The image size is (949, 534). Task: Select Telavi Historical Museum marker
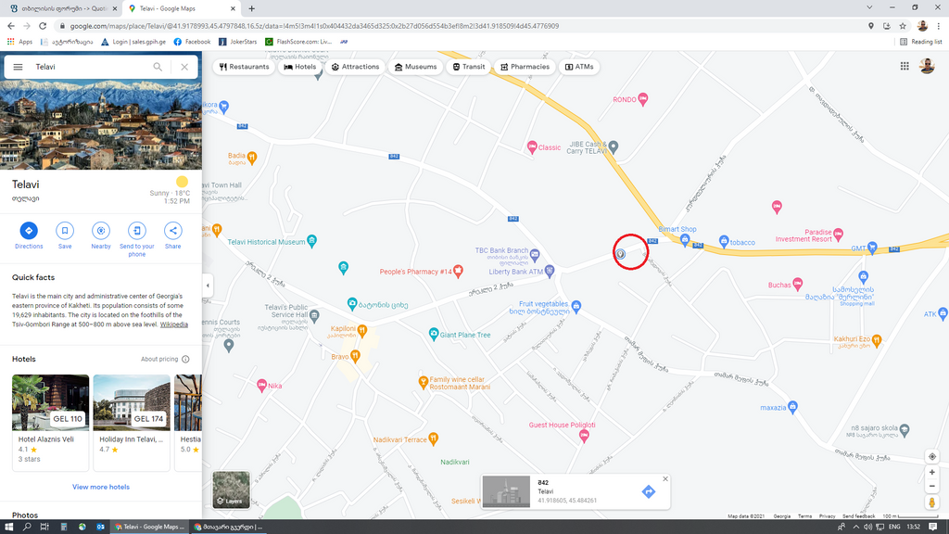[x=311, y=241]
